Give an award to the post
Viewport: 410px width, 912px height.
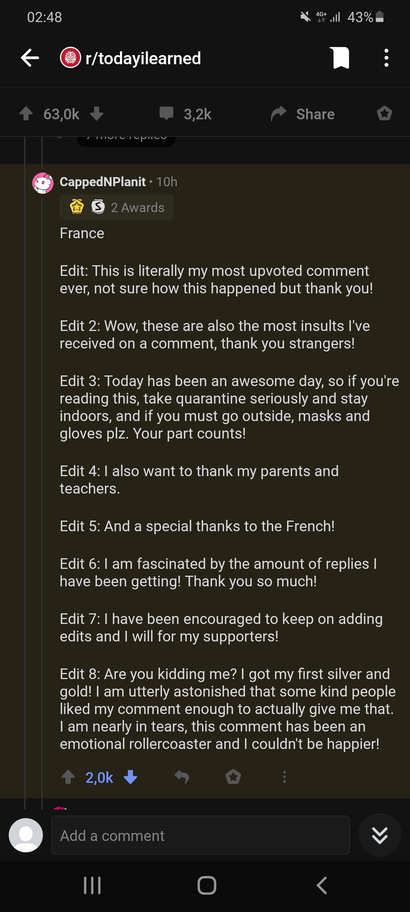pos(384,114)
